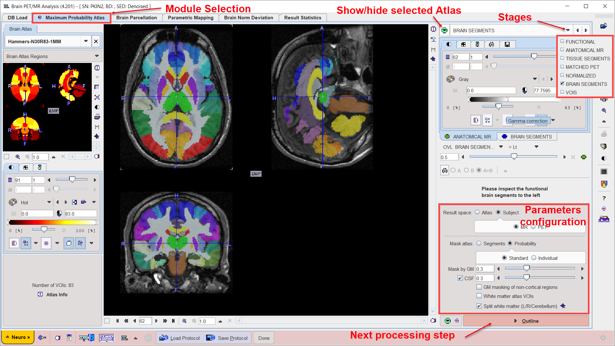615x346 pixels.
Task: Switch to Brain Norm Deviation tab
Action: click(x=249, y=18)
